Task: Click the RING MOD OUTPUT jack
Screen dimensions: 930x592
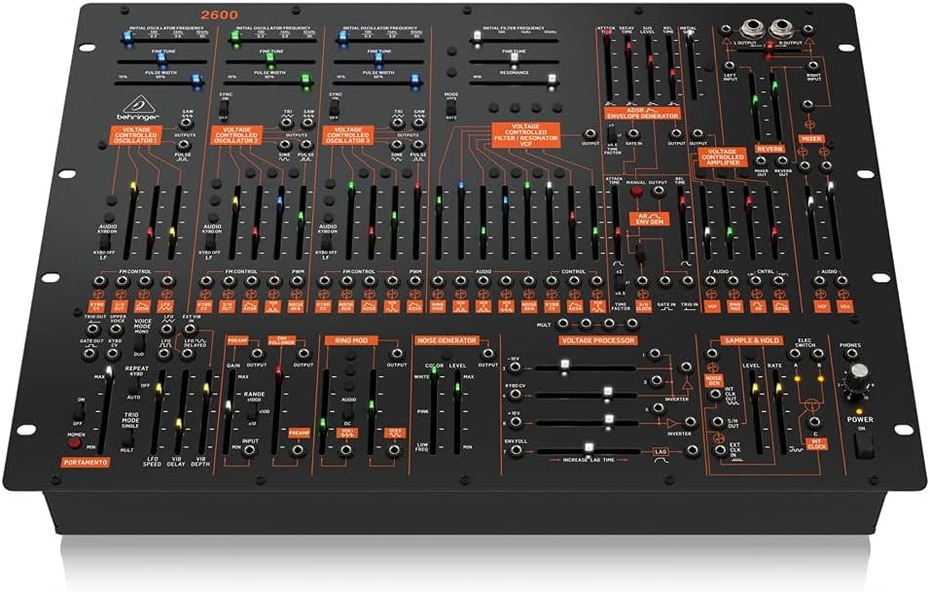Action: coord(397,354)
